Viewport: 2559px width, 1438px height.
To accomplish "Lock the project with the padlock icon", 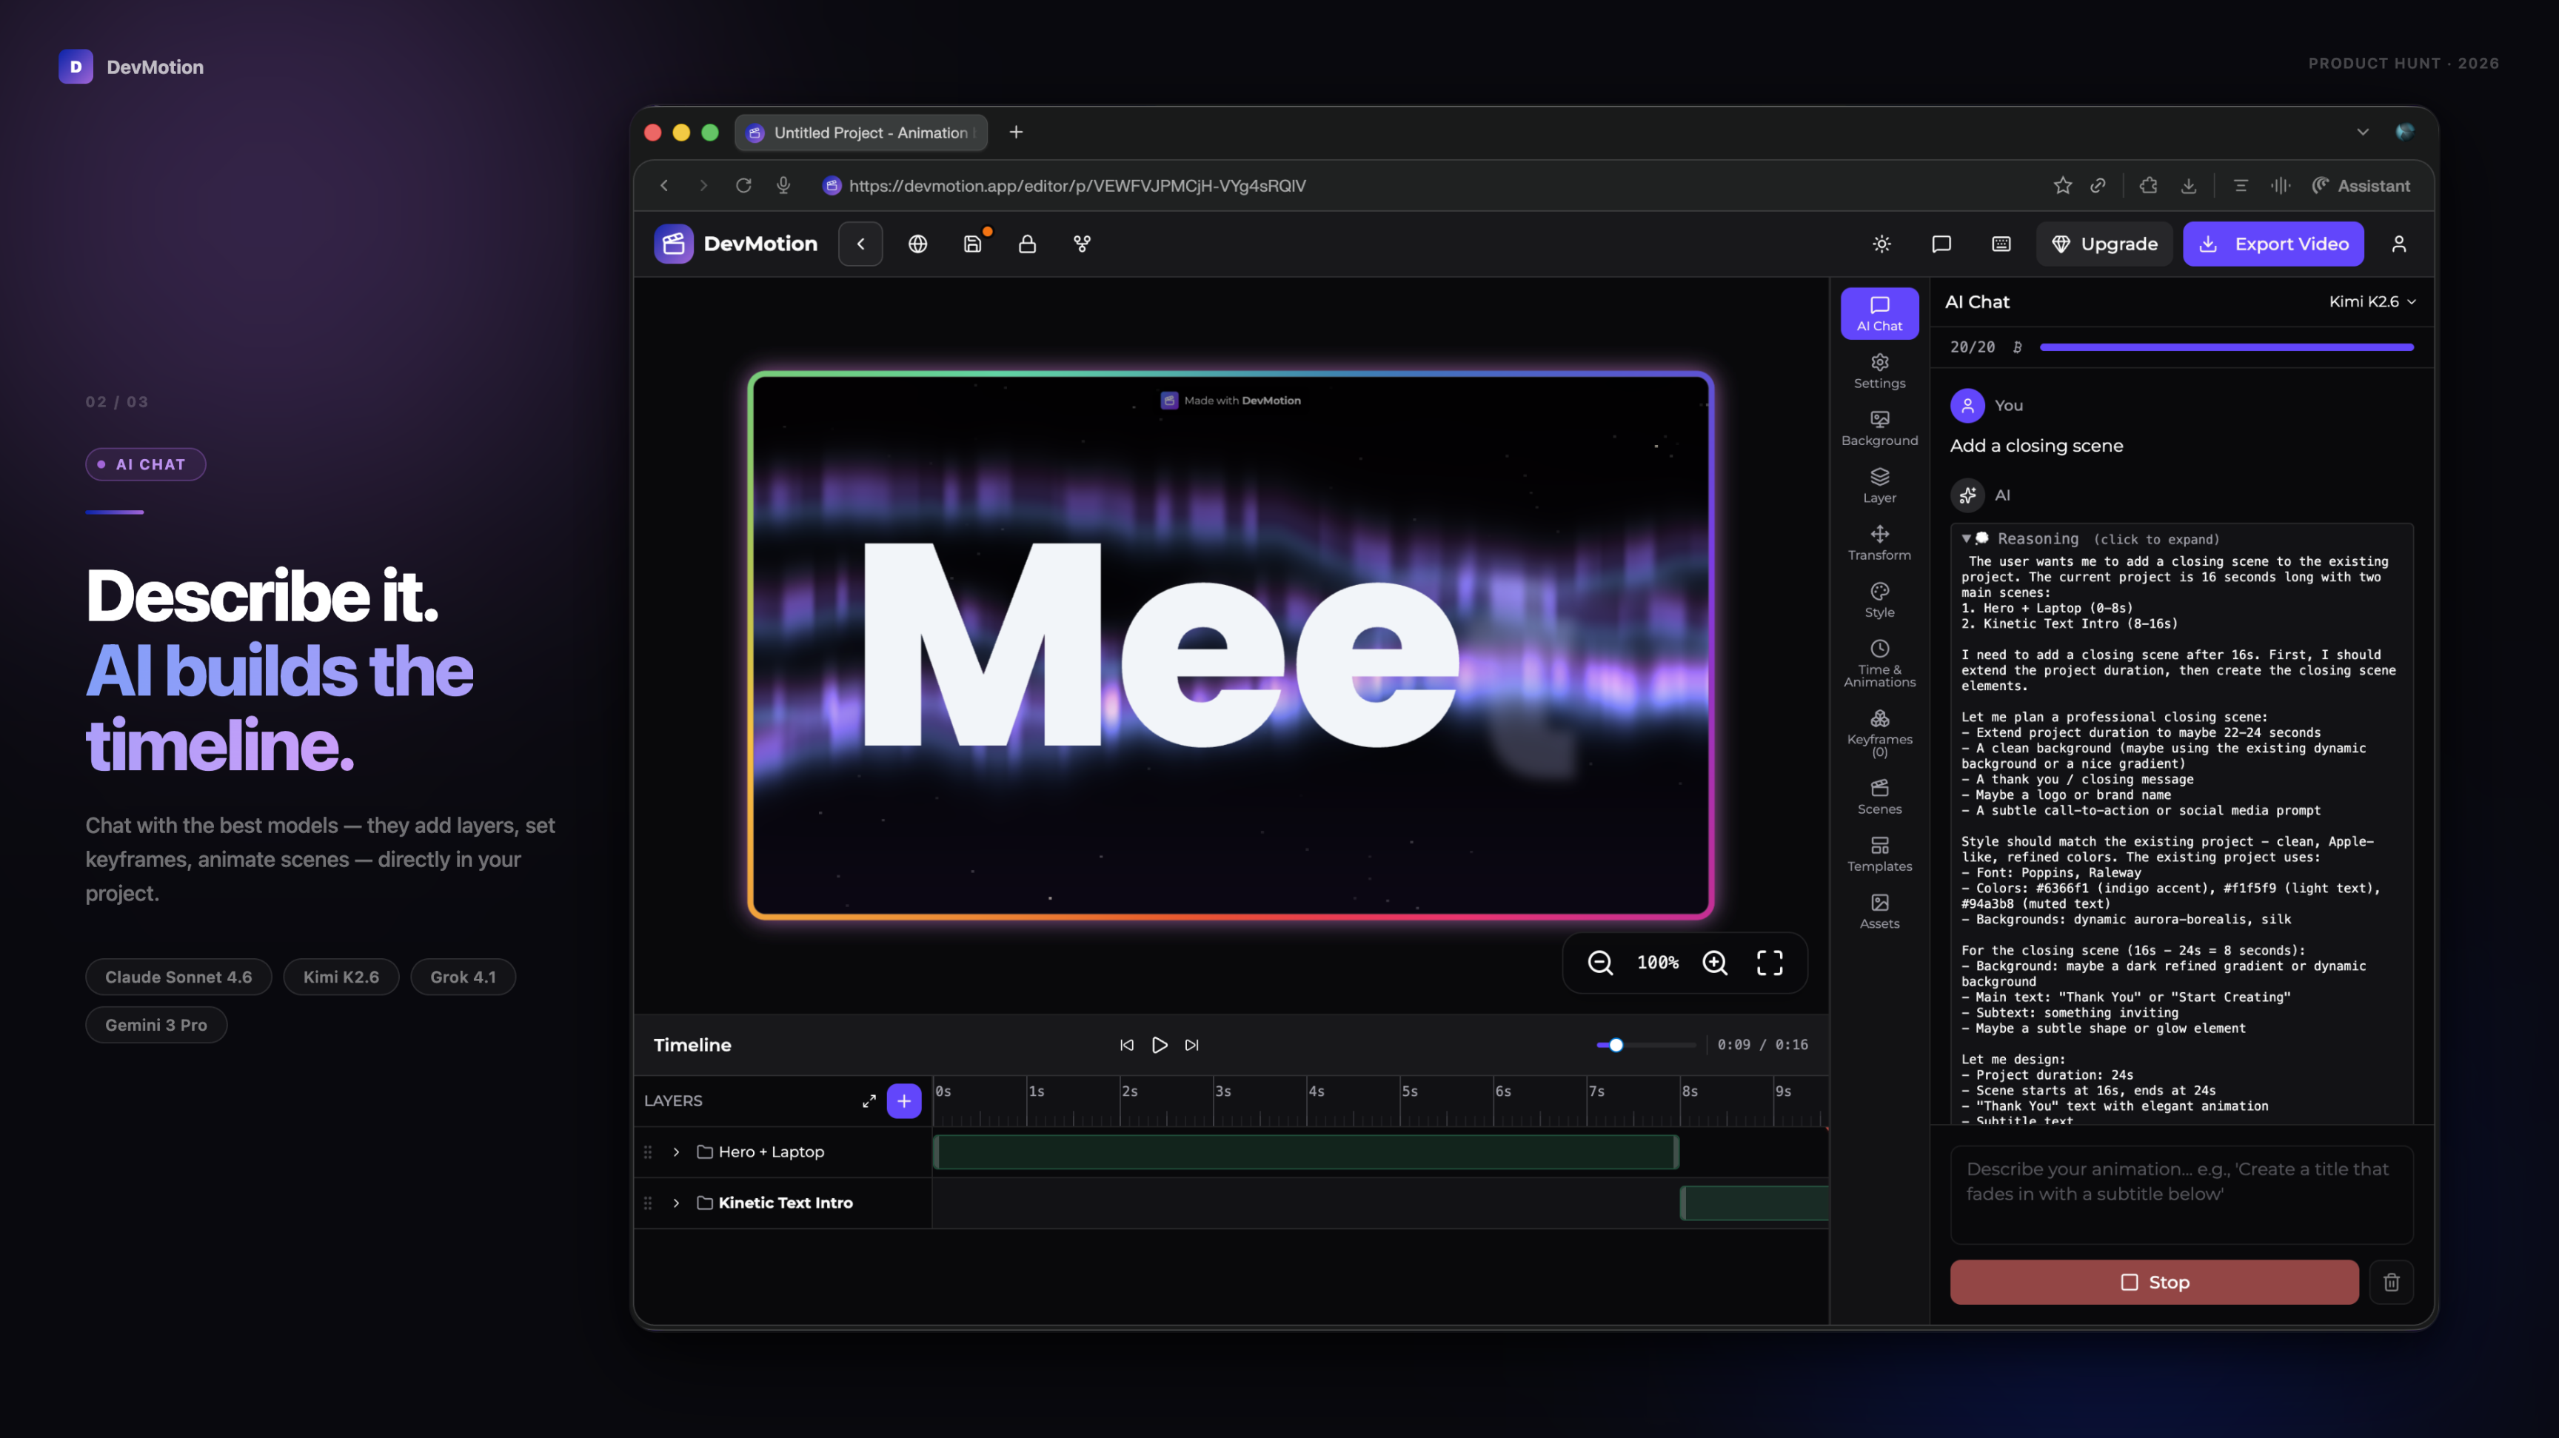I will [x=1028, y=244].
